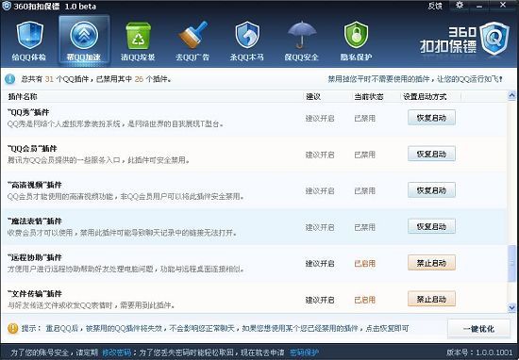Click the scrollbar down arrow of plugin list
This screenshot has height=360, width=519.
click(x=511, y=308)
